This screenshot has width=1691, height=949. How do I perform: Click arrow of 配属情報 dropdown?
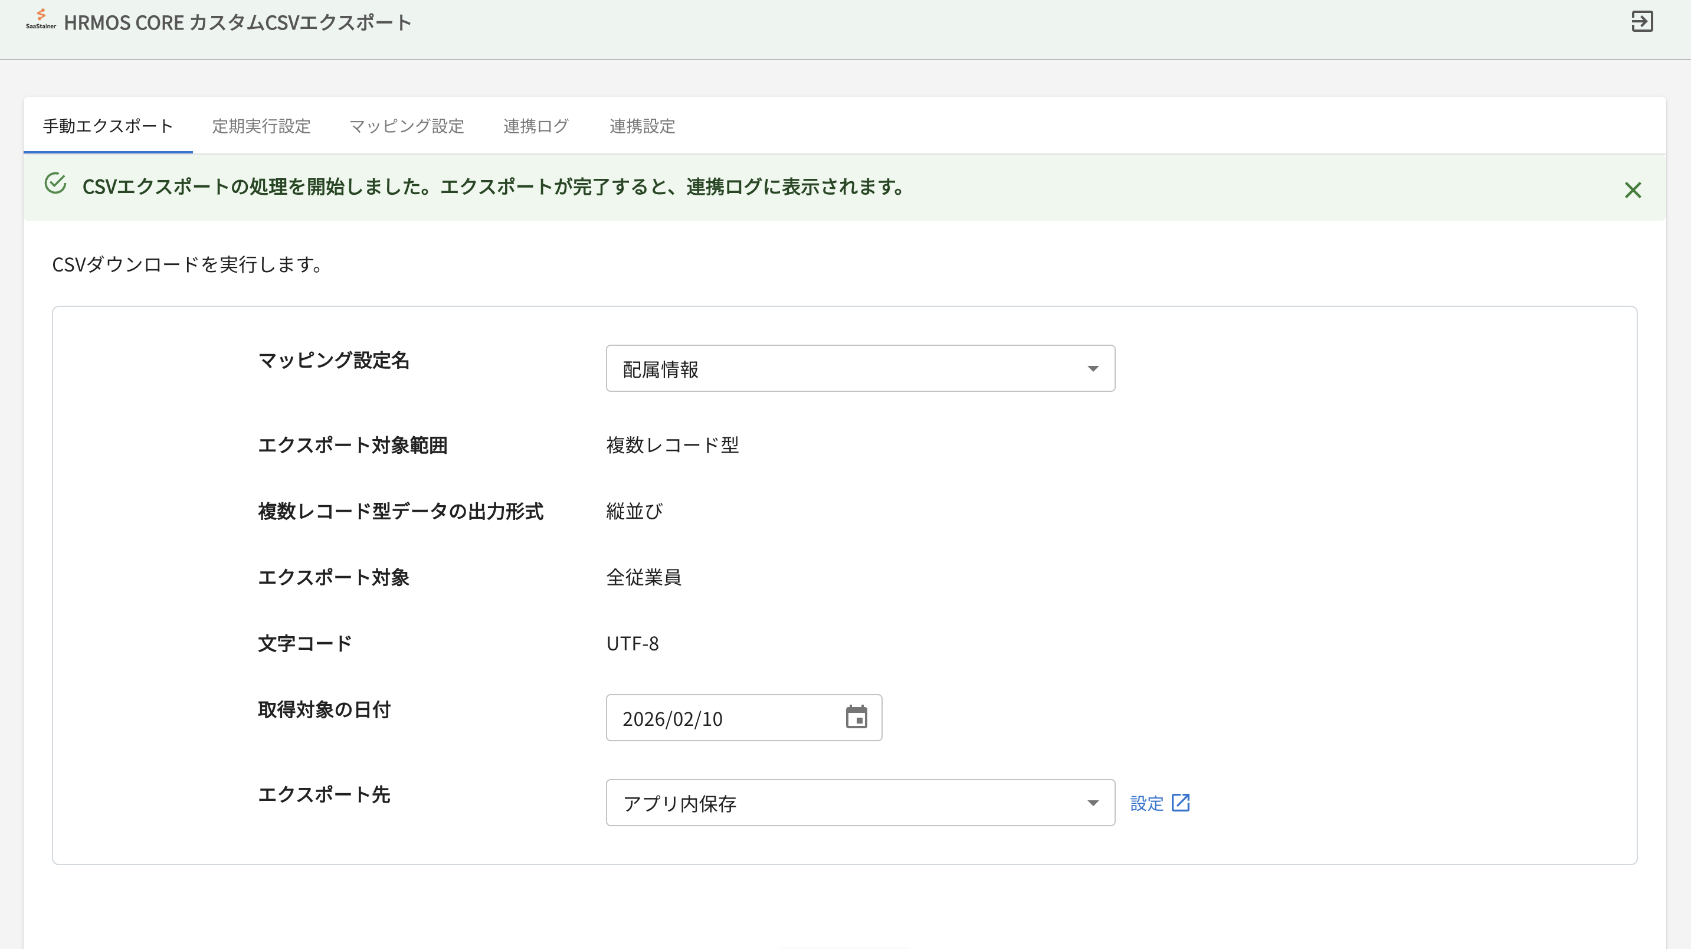click(x=1092, y=368)
